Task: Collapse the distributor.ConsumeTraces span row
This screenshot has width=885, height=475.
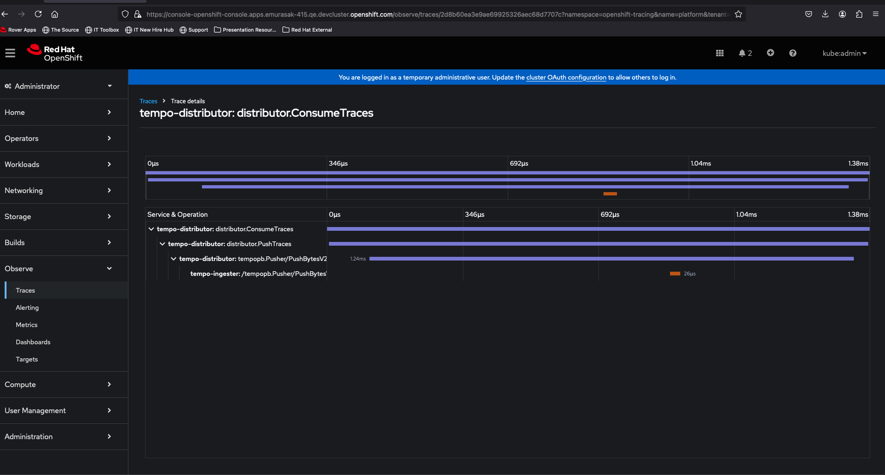Action: [x=151, y=229]
